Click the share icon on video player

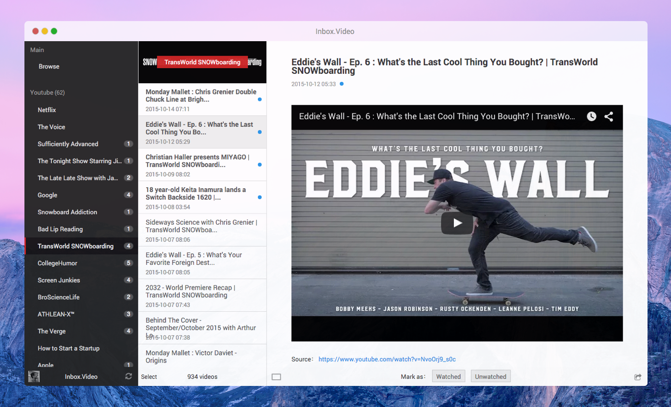[609, 116]
